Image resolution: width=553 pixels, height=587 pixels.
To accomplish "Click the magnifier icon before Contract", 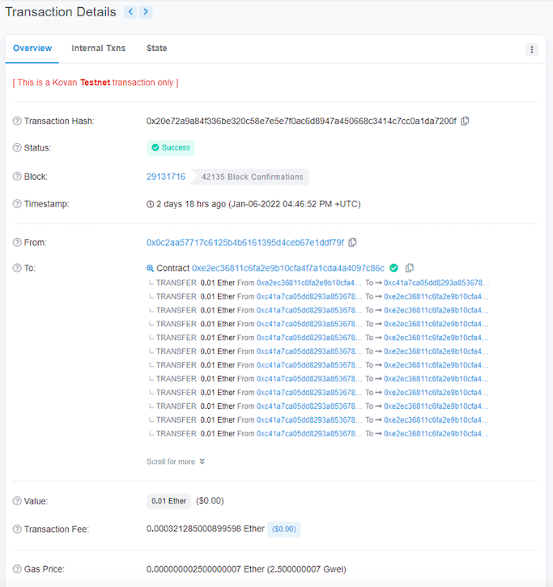I will (150, 268).
